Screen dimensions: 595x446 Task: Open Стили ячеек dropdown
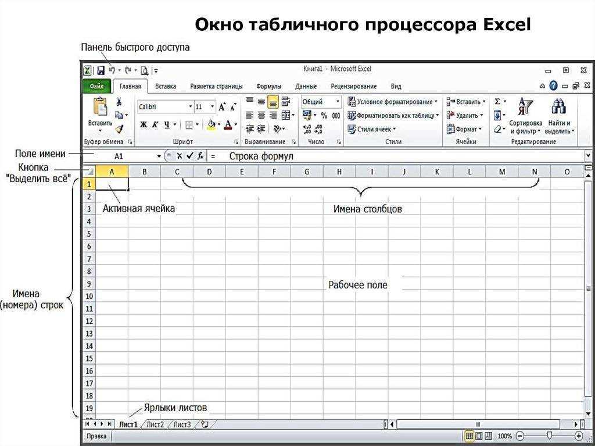(372, 129)
